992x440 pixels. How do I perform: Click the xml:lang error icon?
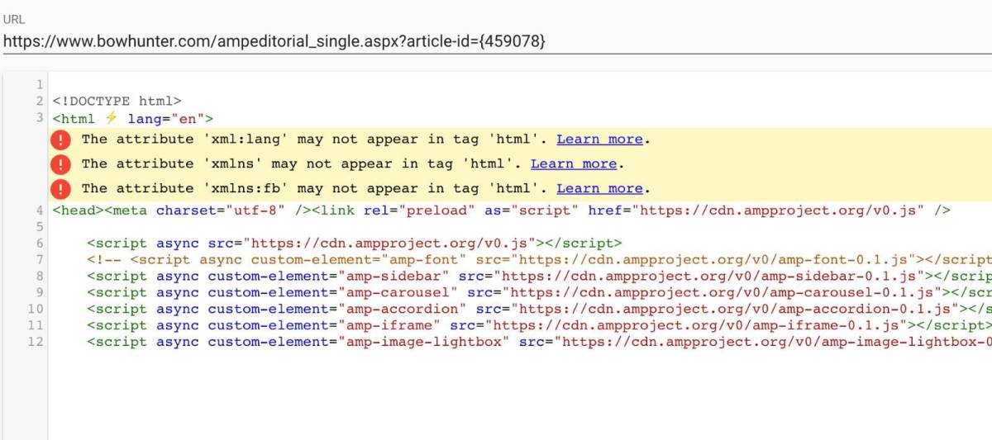[61, 140]
